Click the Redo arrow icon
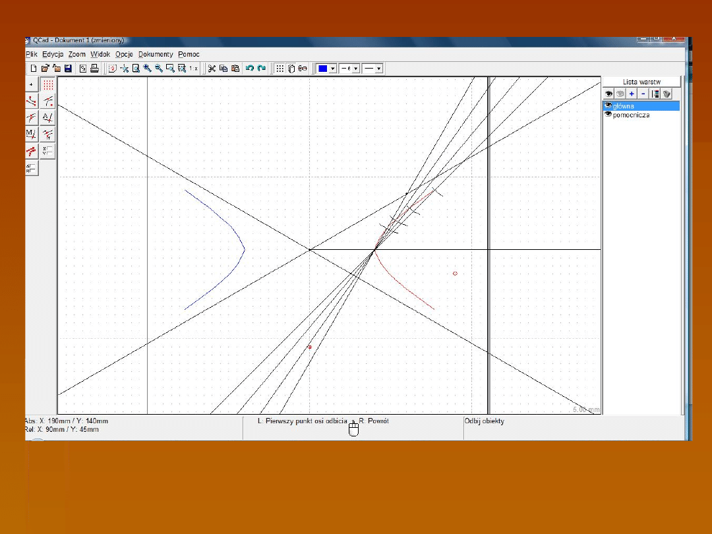The width and height of the screenshot is (712, 534). click(261, 68)
